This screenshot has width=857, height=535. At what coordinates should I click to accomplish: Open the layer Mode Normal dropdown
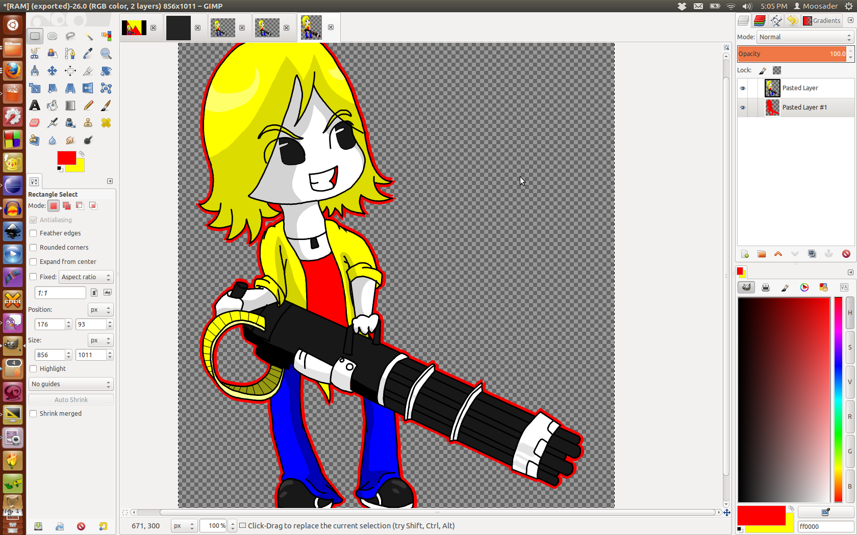804,37
